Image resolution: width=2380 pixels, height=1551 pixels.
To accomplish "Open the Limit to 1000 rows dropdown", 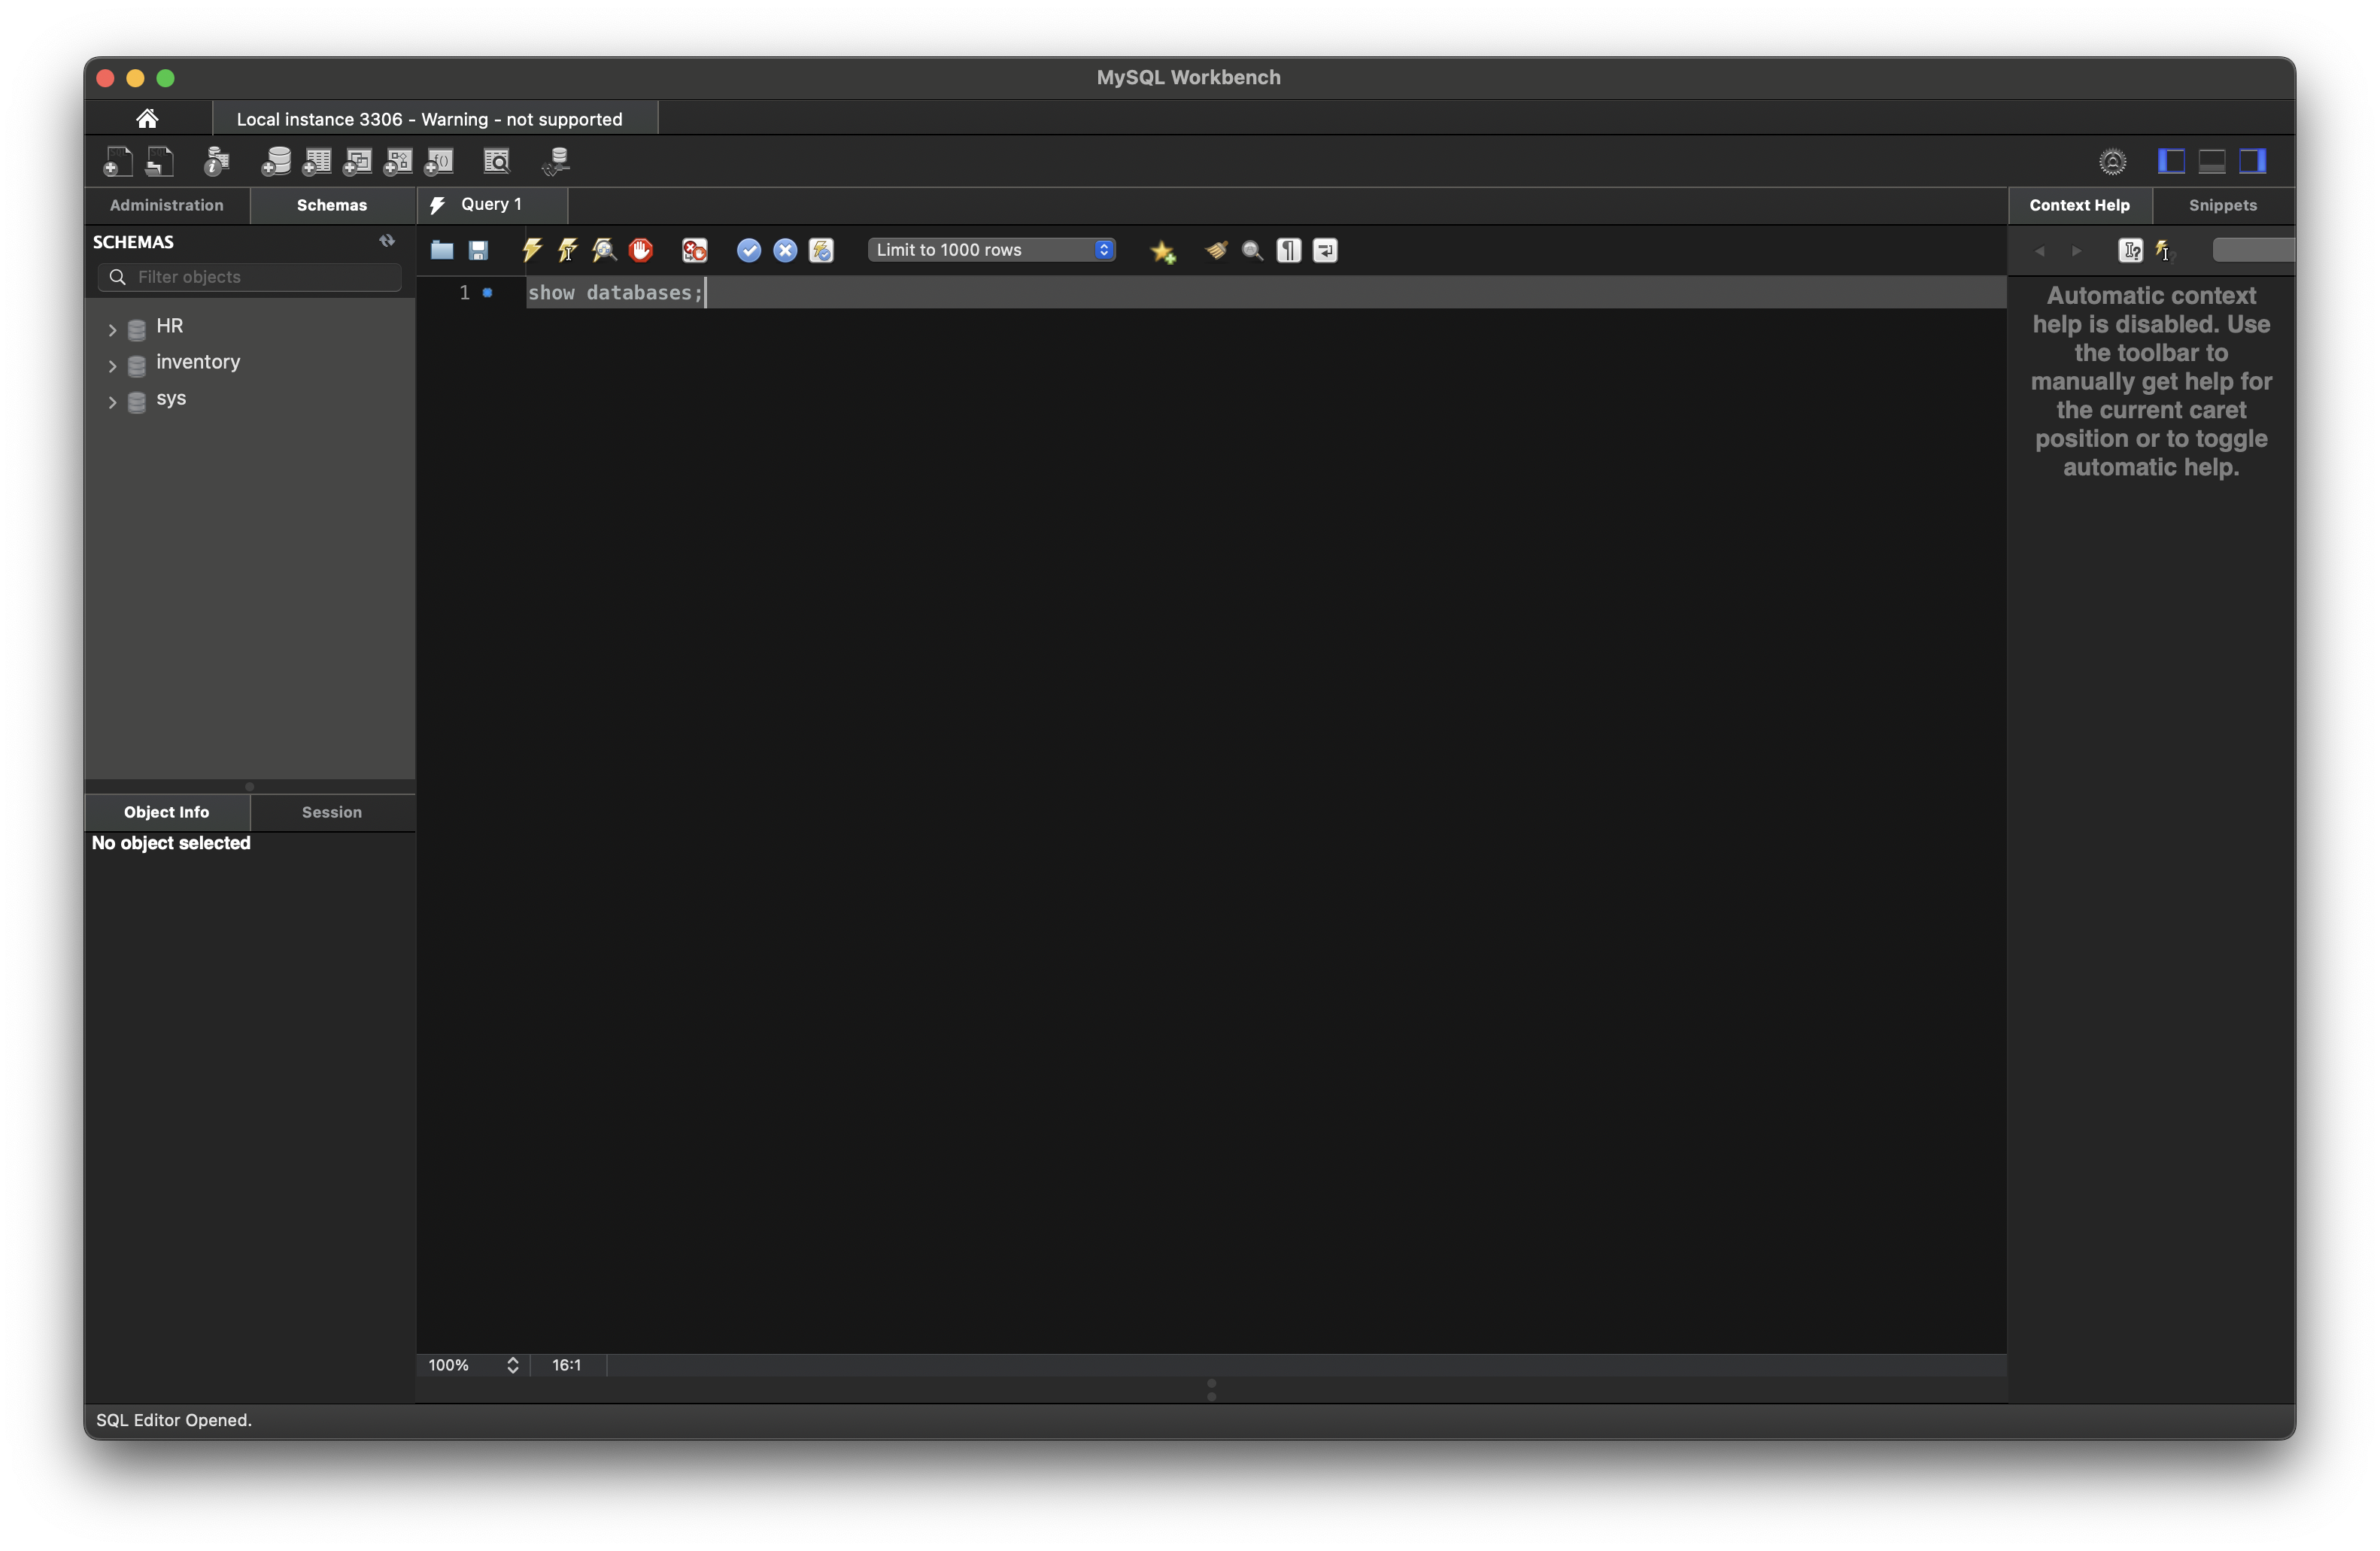I will click(990, 250).
